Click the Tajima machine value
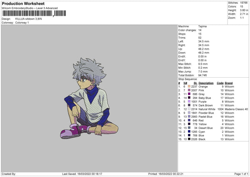Screen dimensions: 250x177 point(202,26)
